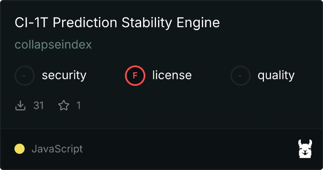Click the quality grade badge circle
The image size is (323, 170).
click(x=241, y=76)
